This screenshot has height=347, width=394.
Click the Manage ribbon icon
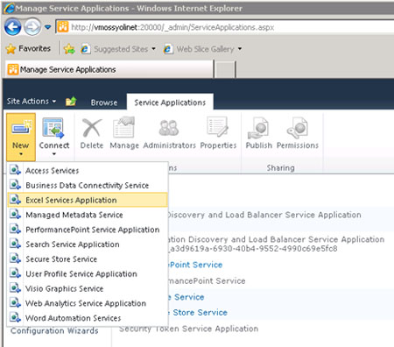point(124,127)
